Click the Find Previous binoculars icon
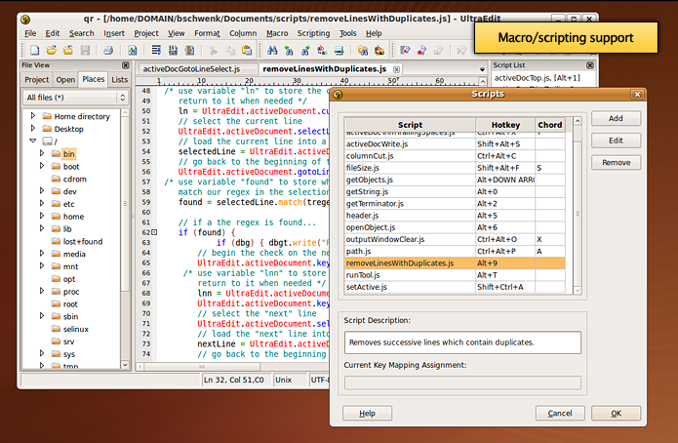 point(289,51)
